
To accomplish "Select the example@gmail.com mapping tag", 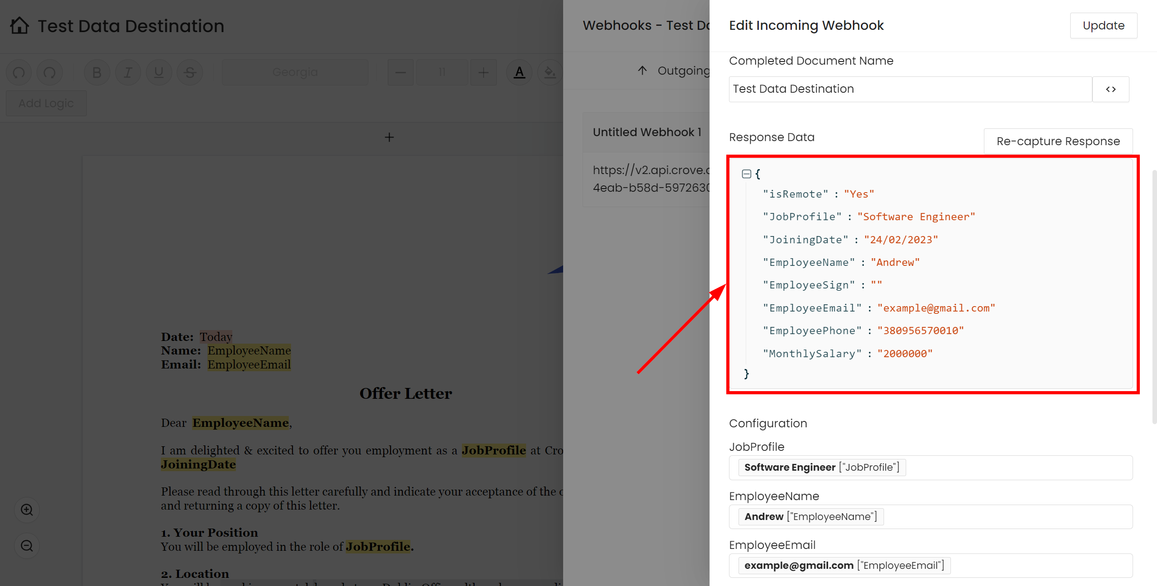I will 844,566.
